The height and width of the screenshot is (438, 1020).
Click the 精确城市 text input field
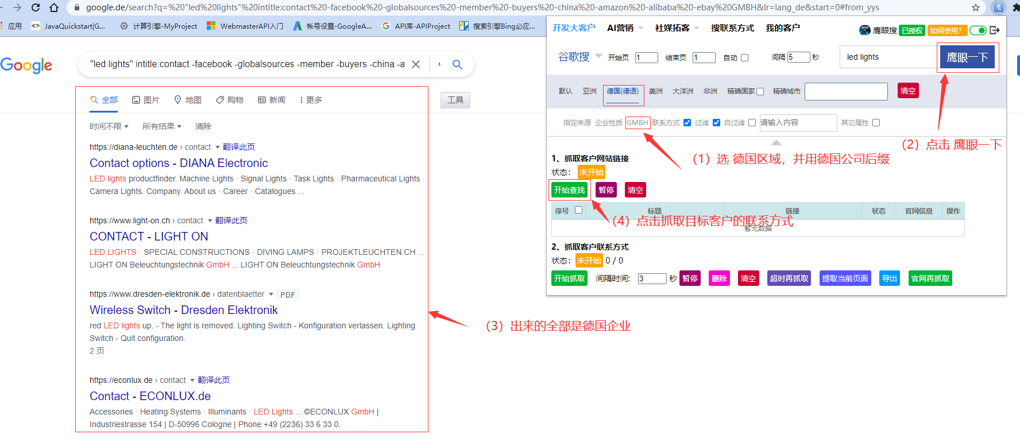(x=845, y=91)
